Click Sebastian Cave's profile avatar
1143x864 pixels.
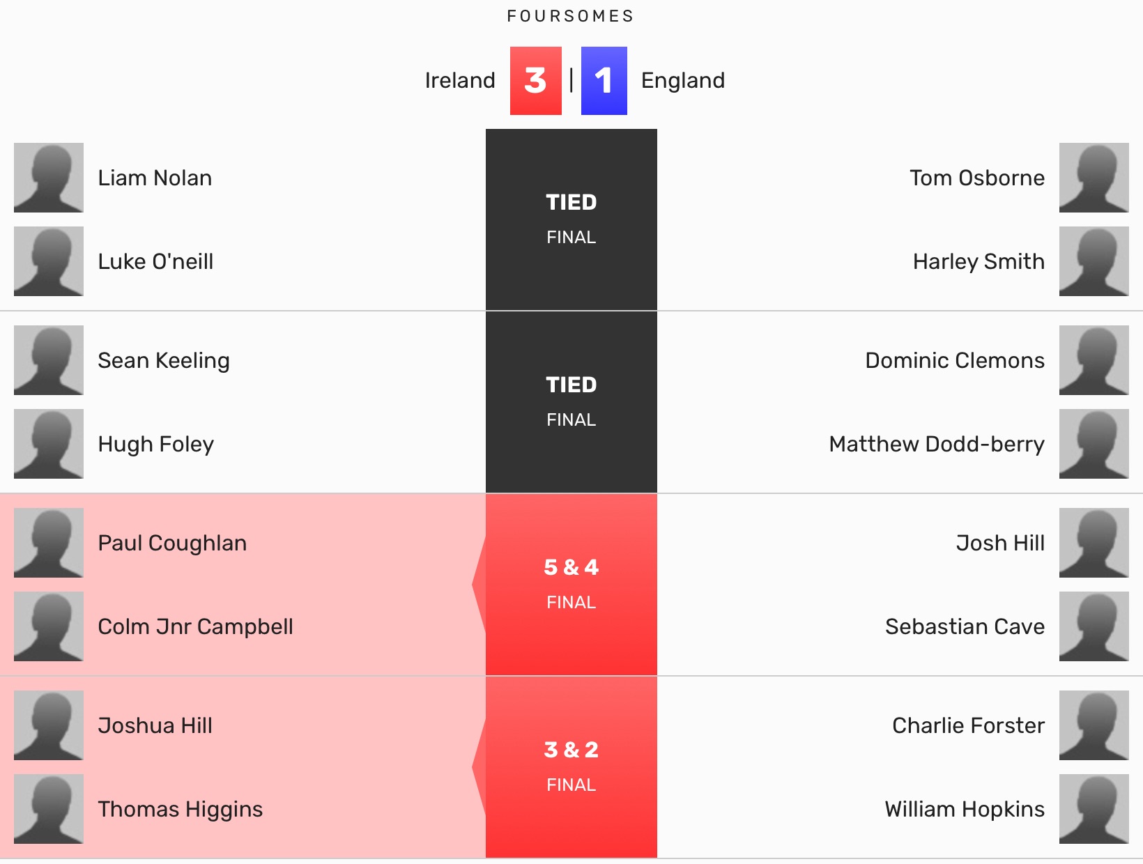coord(1094,626)
